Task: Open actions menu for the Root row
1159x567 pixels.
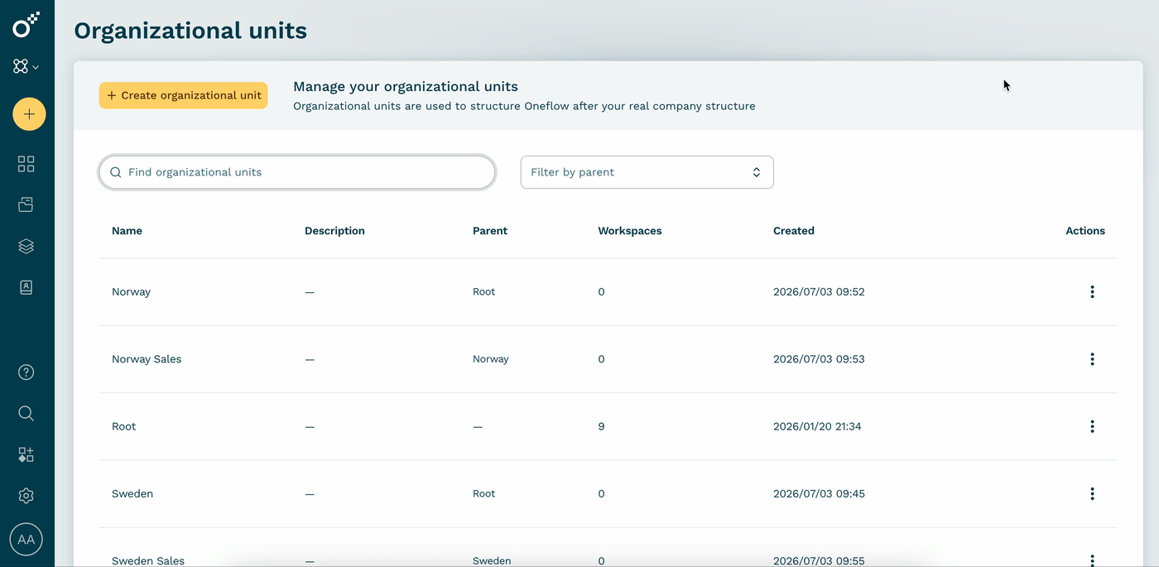Action: pos(1092,426)
